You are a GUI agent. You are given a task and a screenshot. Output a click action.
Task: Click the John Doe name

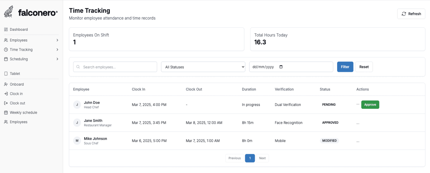click(x=92, y=103)
